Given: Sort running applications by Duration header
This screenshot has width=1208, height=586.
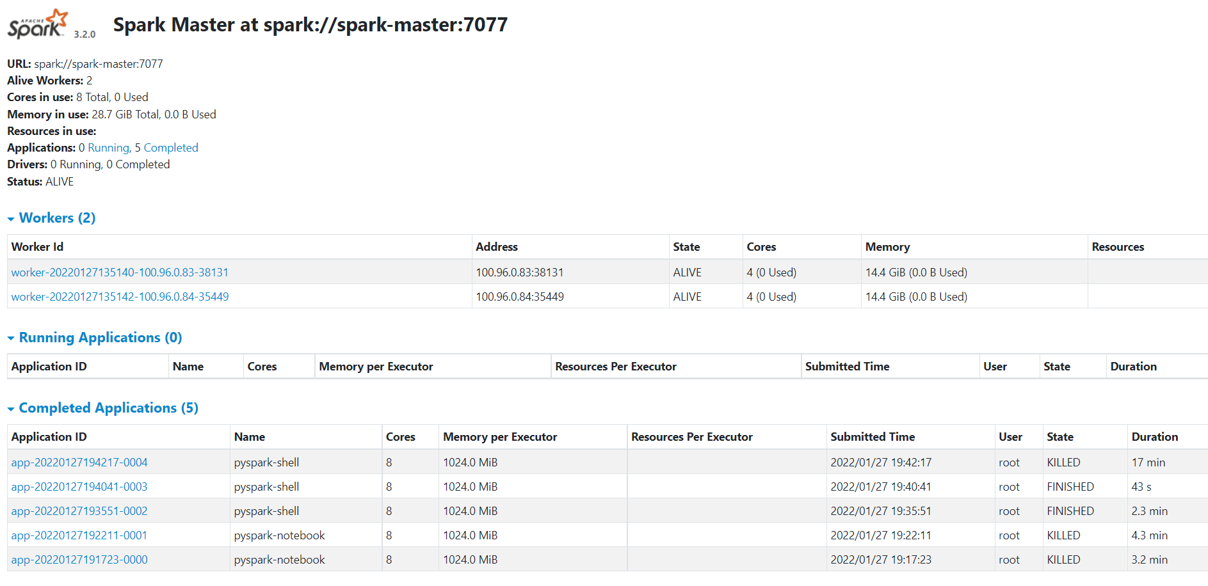Looking at the screenshot, I should [x=1133, y=367].
